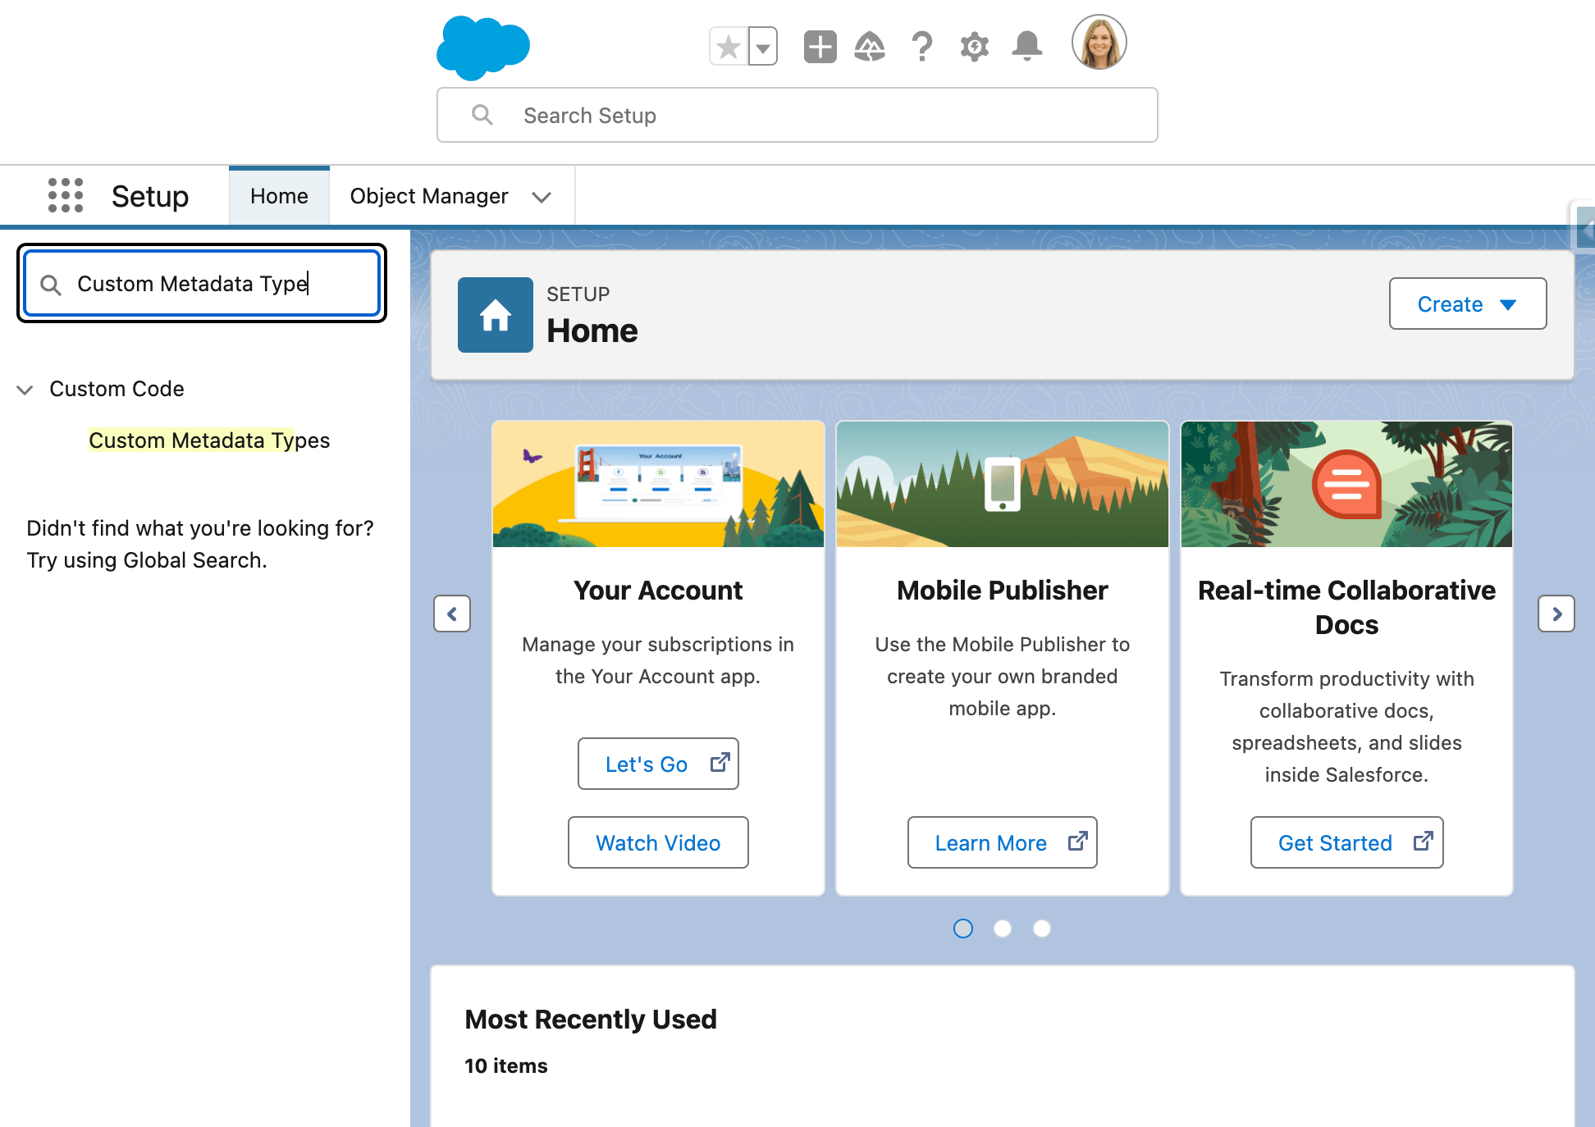Click the Setup app name label

click(x=150, y=196)
